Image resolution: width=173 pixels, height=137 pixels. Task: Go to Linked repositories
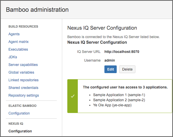[x=24, y=80]
